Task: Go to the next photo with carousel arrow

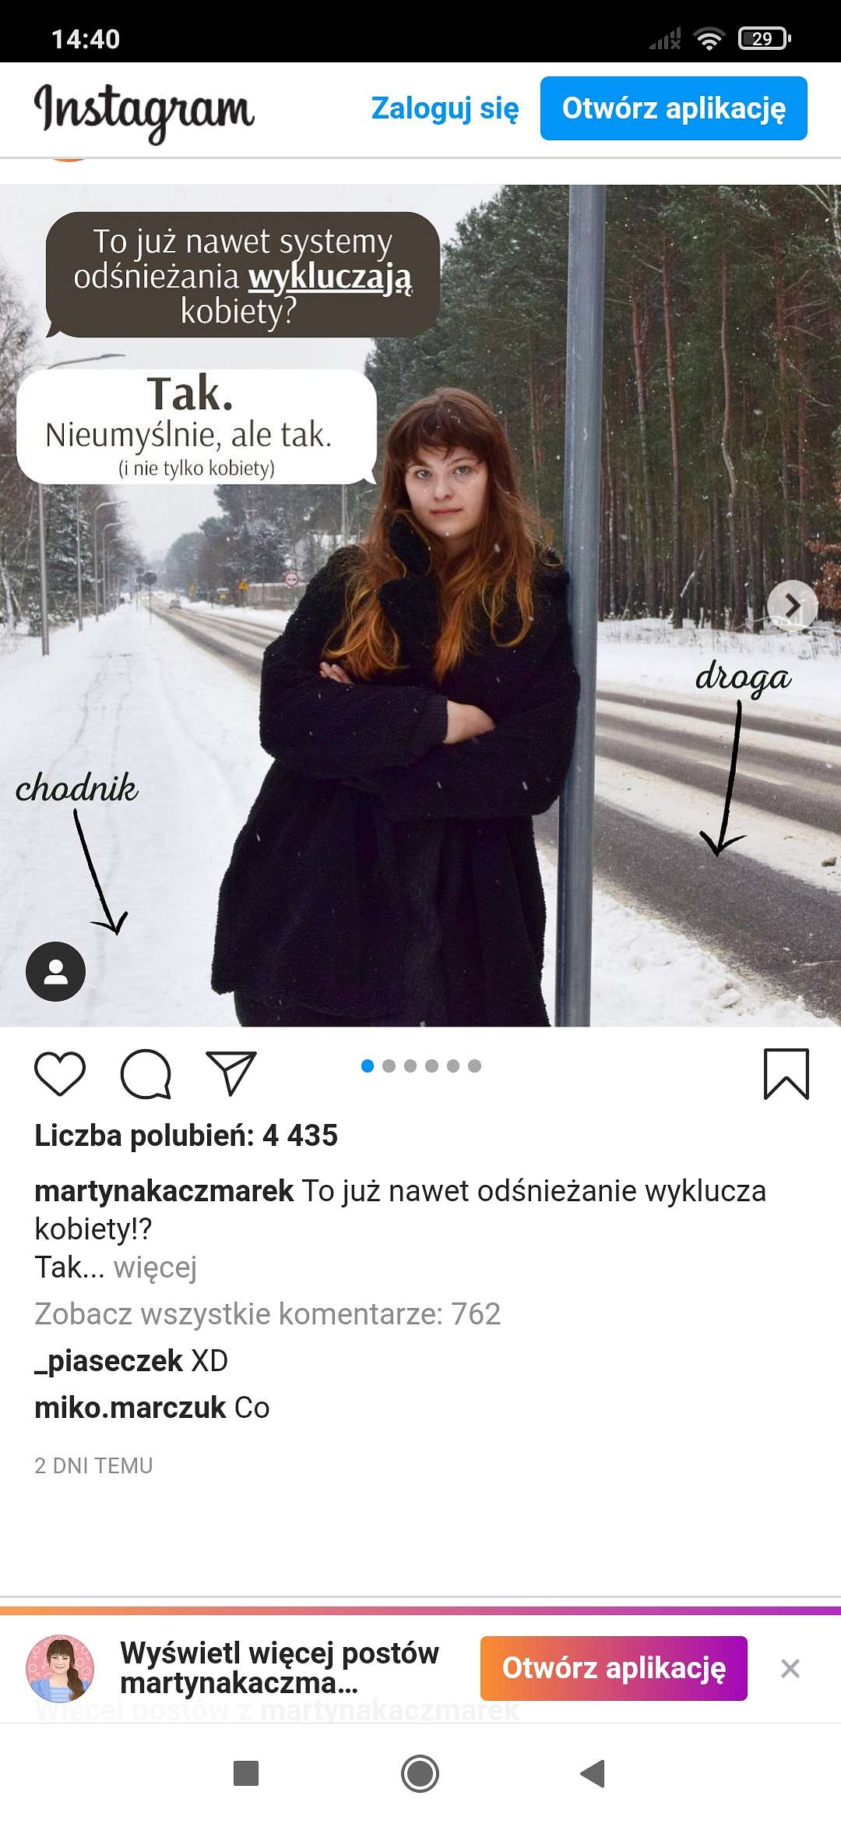Action: coord(792,605)
